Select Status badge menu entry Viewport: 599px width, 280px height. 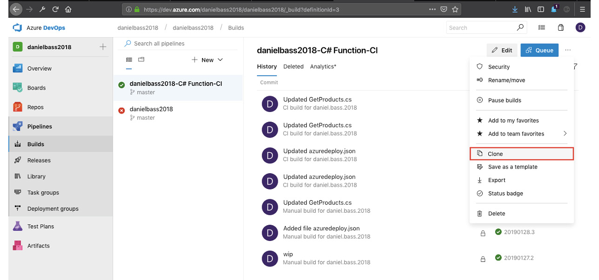point(521,193)
